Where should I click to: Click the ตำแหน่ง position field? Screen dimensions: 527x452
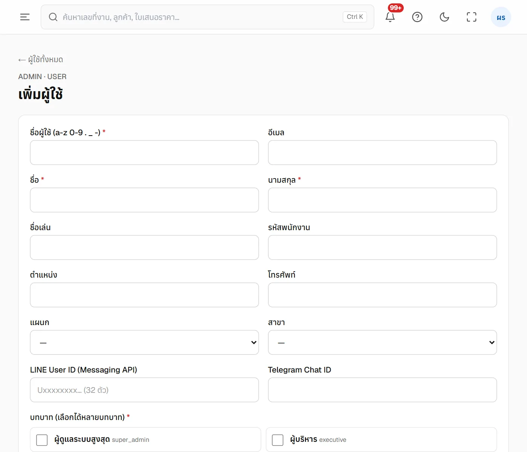pyautogui.click(x=144, y=295)
